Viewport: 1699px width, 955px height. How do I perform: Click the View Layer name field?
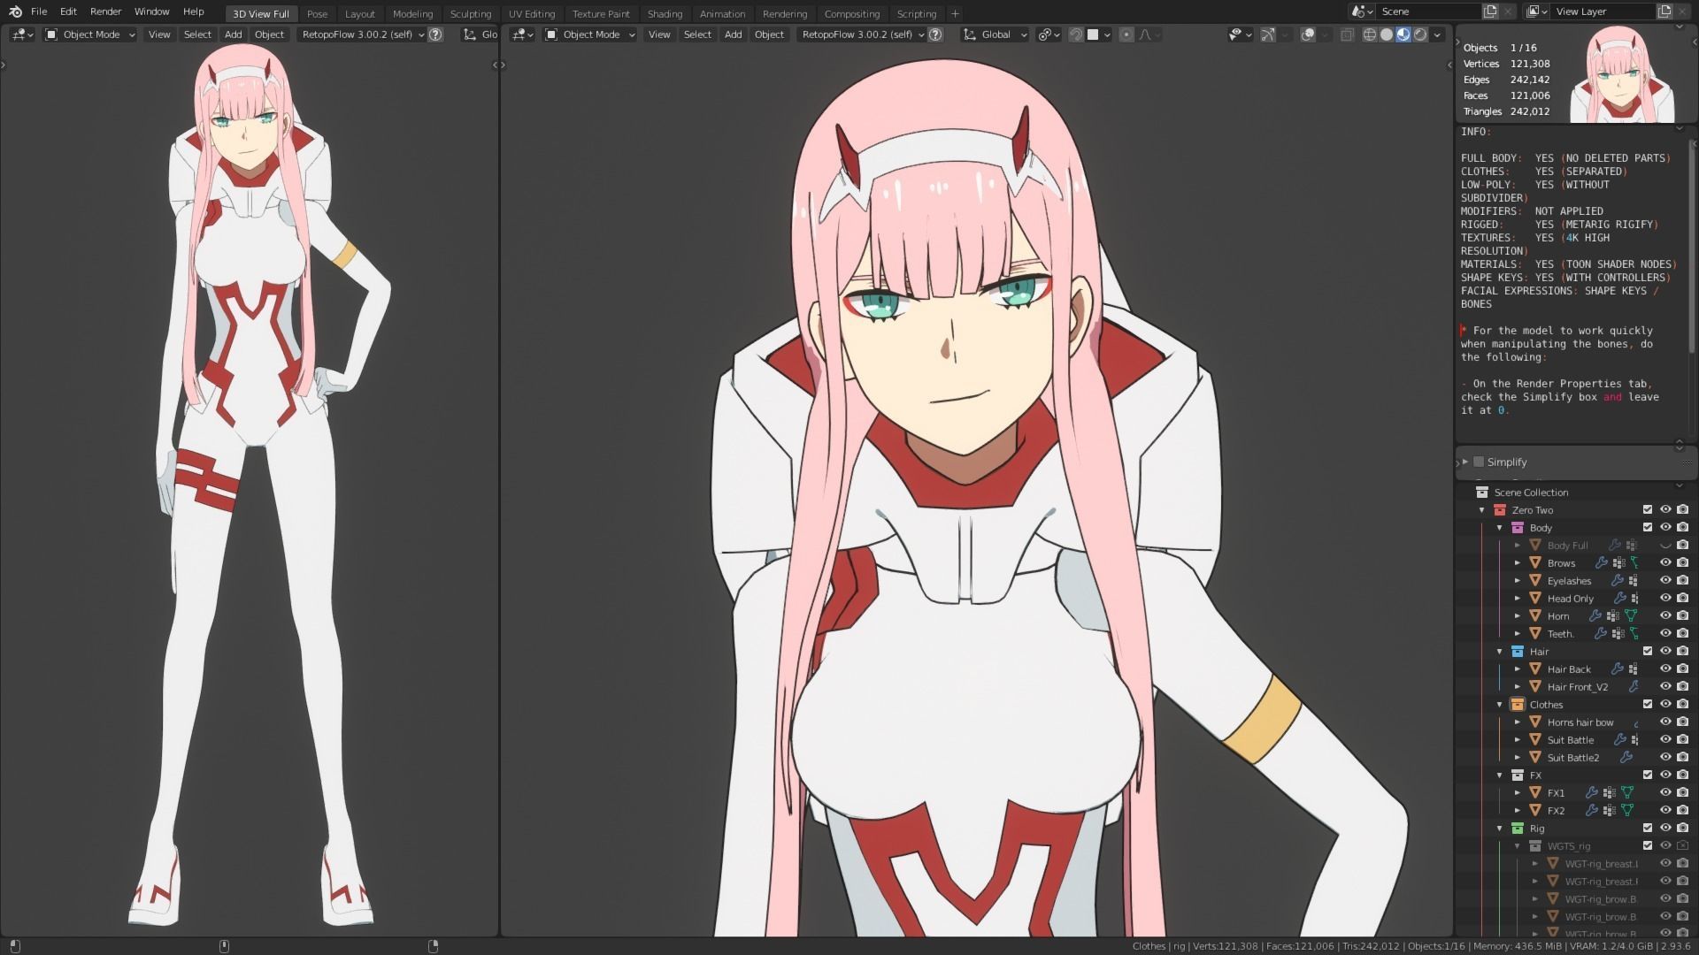[x=1603, y=11]
